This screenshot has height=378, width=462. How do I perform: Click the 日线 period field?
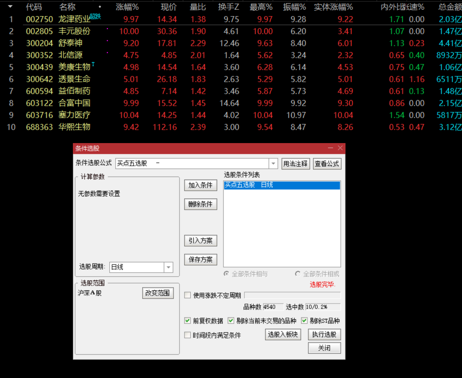click(137, 267)
